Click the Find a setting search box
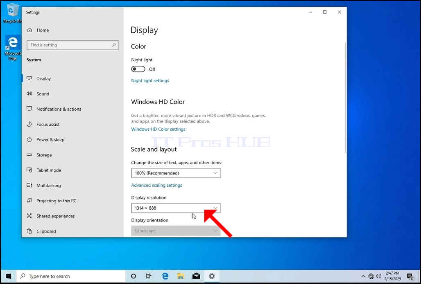The image size is (421, 284). [72, 45]
